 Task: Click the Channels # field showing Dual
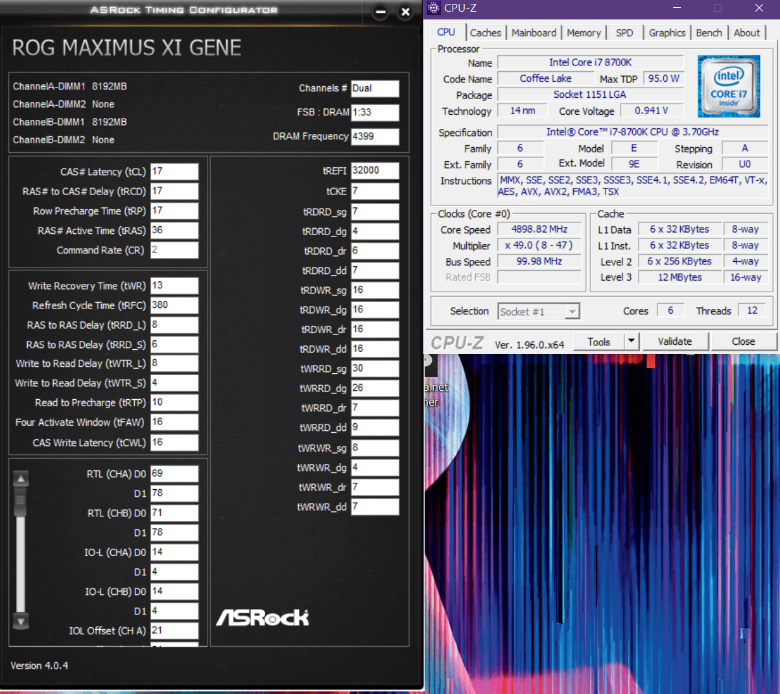pyautogui.click(x=375, y=89)
